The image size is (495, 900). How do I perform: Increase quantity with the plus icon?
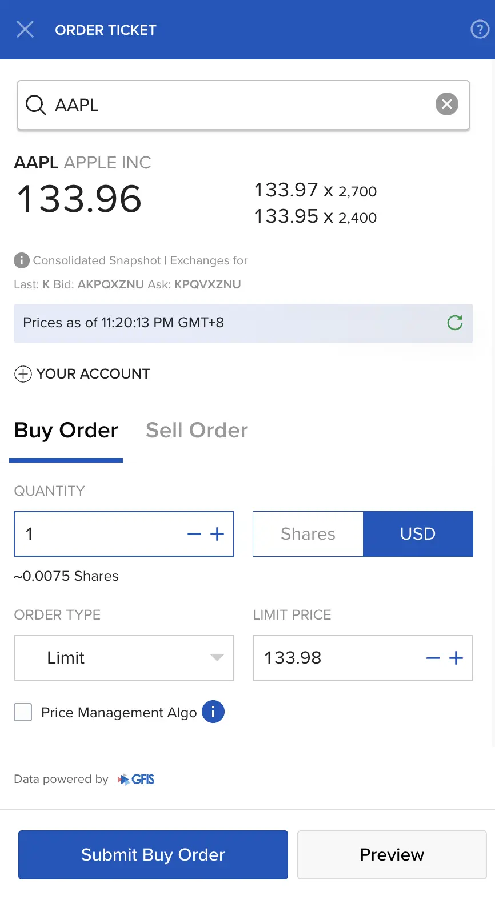click(217, 535)
